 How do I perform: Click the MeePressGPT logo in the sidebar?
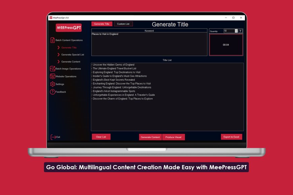click(x=69, y=28)
